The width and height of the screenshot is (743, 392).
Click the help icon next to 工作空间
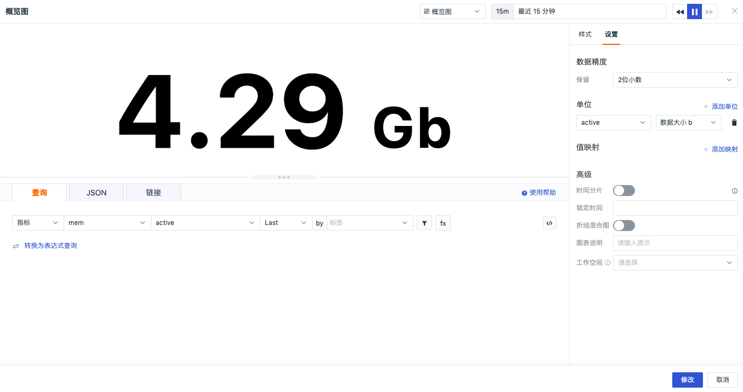608,263
